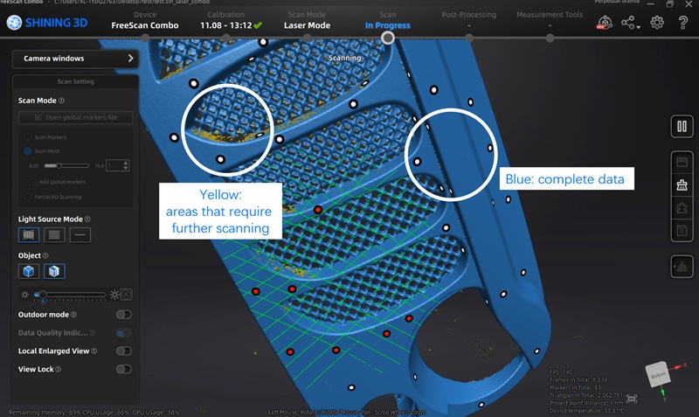This screenshot has width=699, height=417.
Task: Click the view orientation cube labeled Bottom
Action: tap(659, 375)
